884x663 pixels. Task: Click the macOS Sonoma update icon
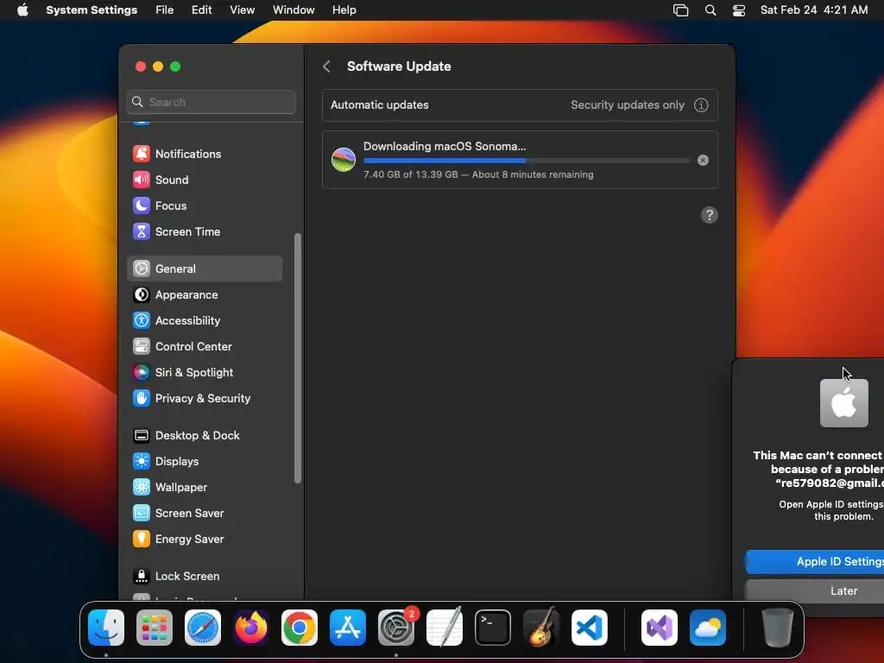344,160
